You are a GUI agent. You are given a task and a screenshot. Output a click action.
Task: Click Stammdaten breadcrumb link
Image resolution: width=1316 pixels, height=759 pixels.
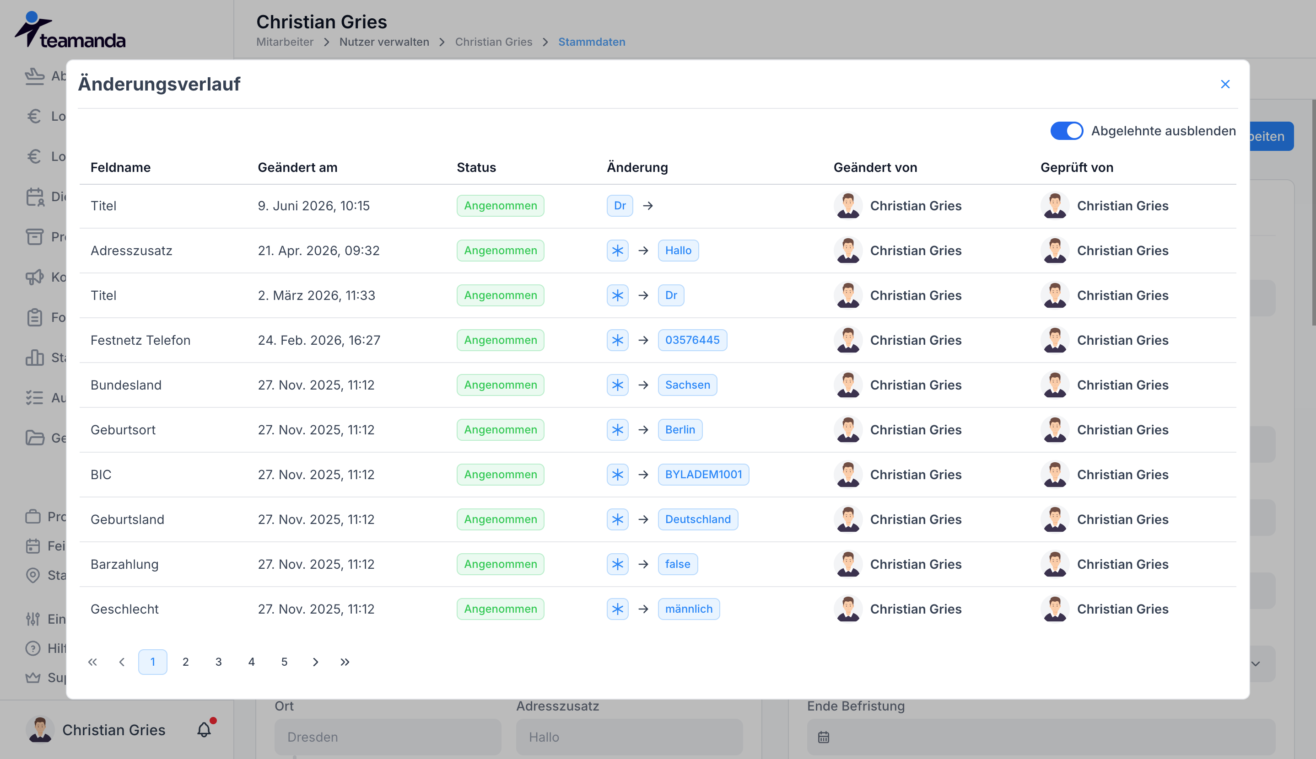pos(592,42)
